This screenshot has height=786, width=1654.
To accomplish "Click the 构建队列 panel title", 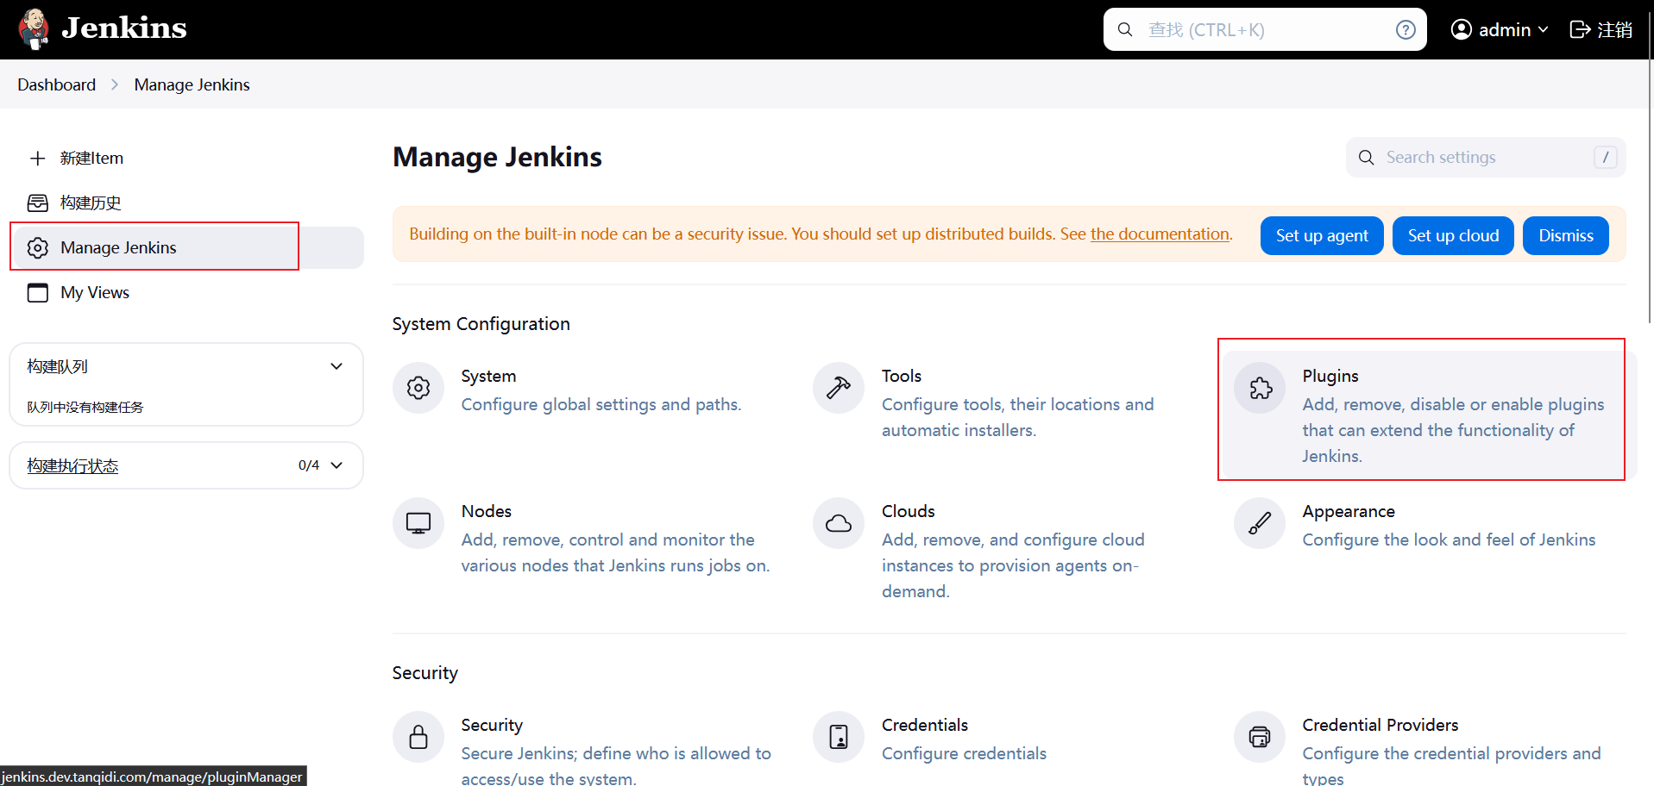I will tap(58, 366).
